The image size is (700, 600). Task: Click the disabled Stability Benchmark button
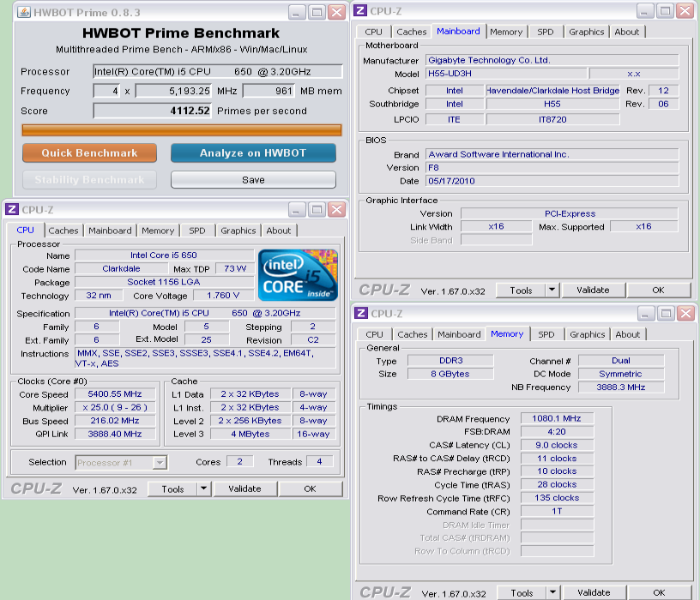point(89,180)
